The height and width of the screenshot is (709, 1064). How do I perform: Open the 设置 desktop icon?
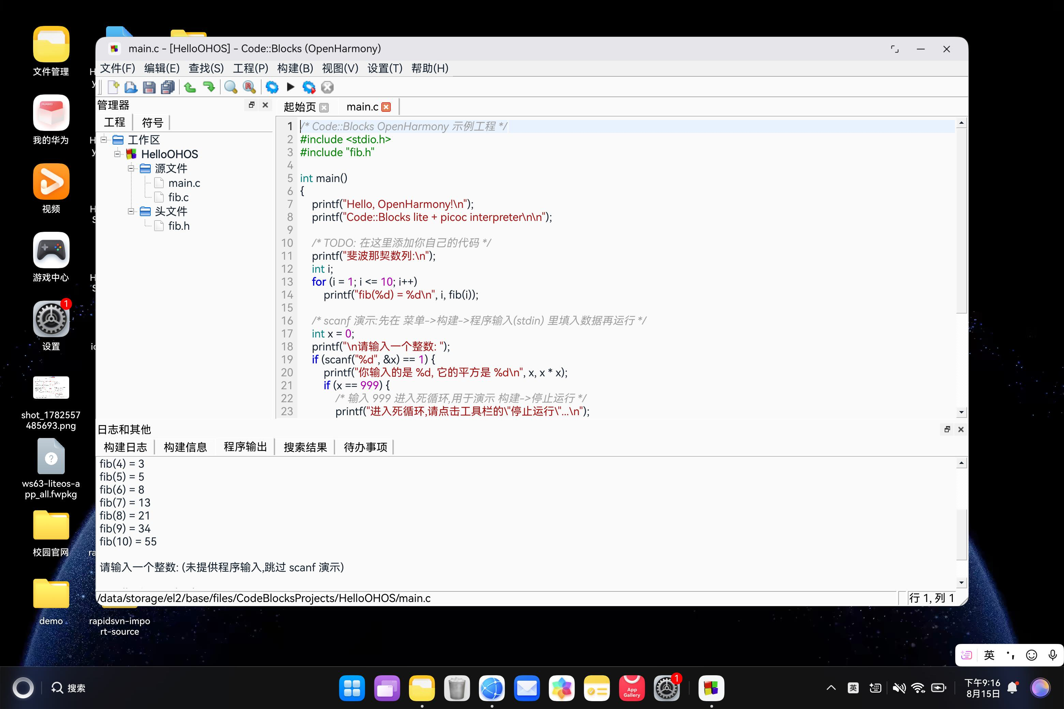51,326
